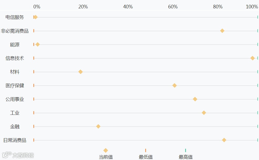Click the 电信服务 current value diamond
259x160 pixels.
pos(35,17)
